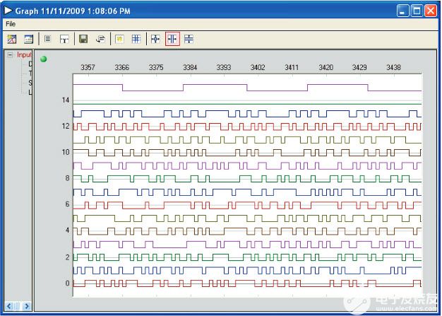Click the 3375 time axis label
This screenshot has height=316, width=442.
[156, 67]
